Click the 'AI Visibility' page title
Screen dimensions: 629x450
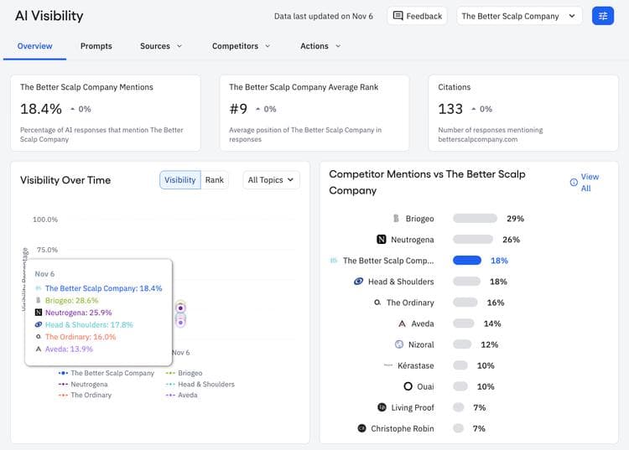(x=49, y=16)
